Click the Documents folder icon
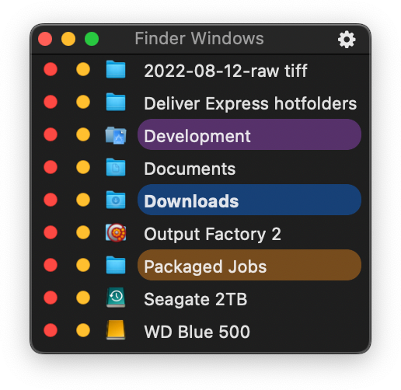The image size is (401, 390). click(116, 167)
